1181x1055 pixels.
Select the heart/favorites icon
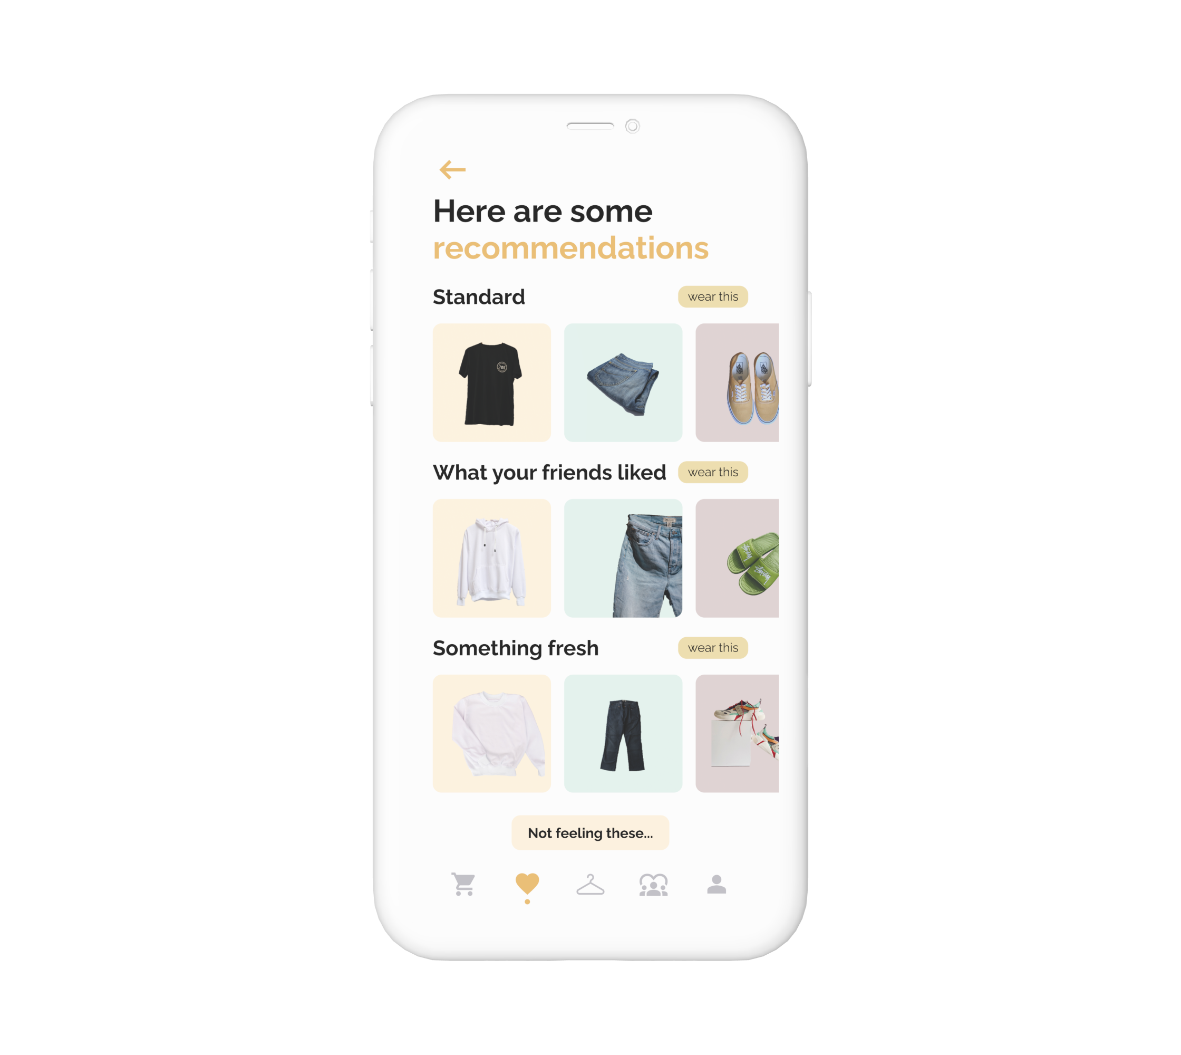pyautogui.click(x=527, y=883)
